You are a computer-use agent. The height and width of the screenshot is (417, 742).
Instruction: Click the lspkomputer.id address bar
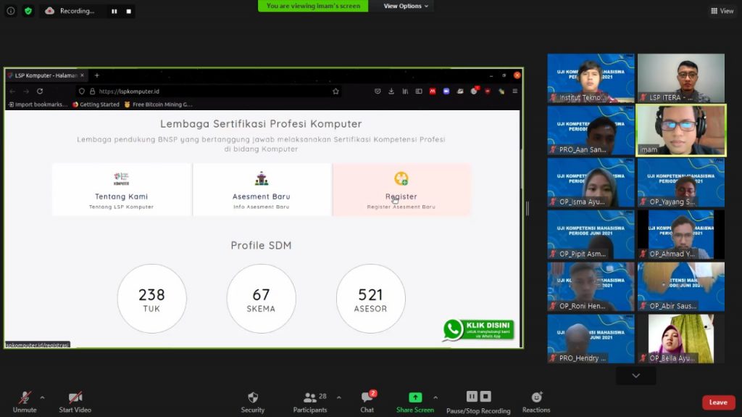coord(208,91)
